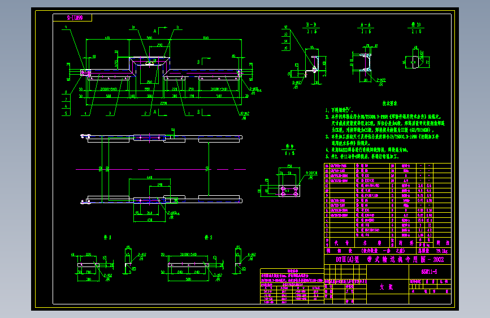Click the 技术要求 heading
This screenshot has height=318, width=490.
(389, 104)
